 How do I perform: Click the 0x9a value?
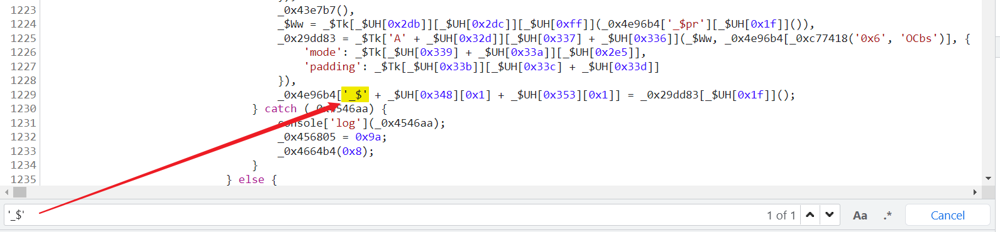368,137
